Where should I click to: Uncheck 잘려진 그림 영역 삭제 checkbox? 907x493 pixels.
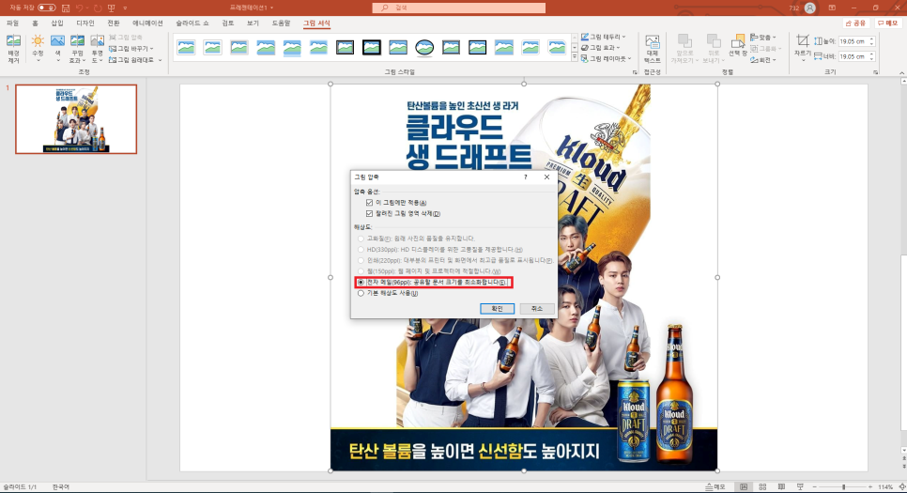click(x=369, y=213)
